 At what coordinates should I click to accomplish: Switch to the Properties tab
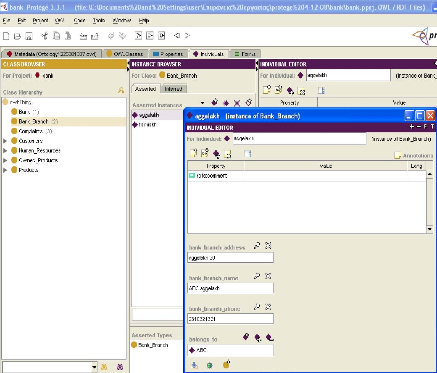tap(168, 54)
